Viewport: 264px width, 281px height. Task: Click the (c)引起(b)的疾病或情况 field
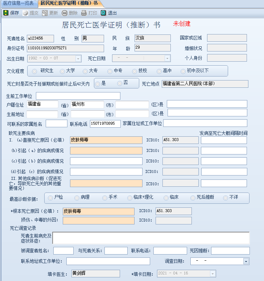[x=106, y=161]
